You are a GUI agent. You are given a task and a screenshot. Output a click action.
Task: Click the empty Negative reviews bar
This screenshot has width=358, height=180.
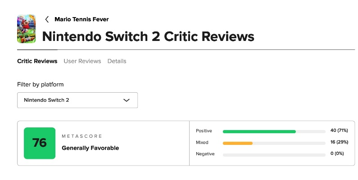click(274, 154)
